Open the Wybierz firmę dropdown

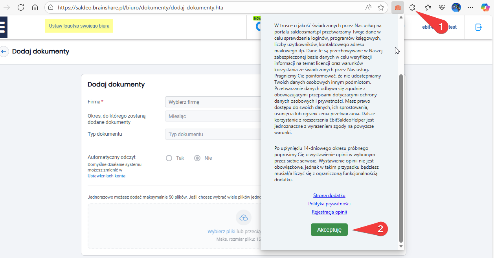[x=212, y=102]
